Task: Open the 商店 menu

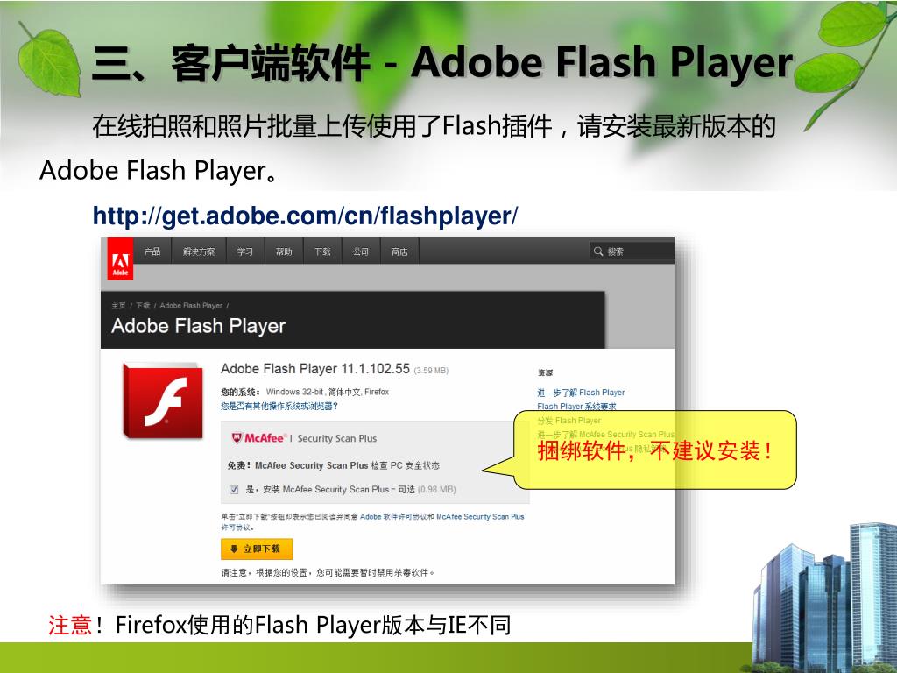Action: (399, 251)
